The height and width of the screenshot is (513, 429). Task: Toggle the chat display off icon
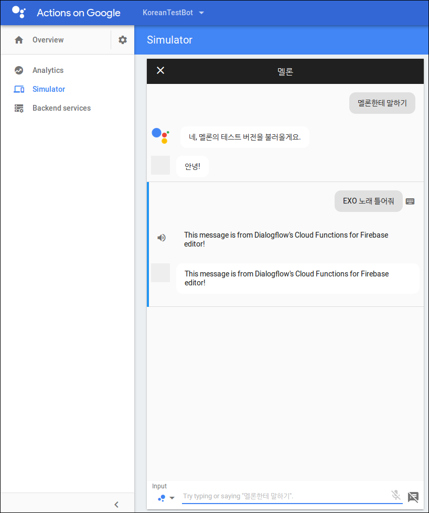[413, 497]
